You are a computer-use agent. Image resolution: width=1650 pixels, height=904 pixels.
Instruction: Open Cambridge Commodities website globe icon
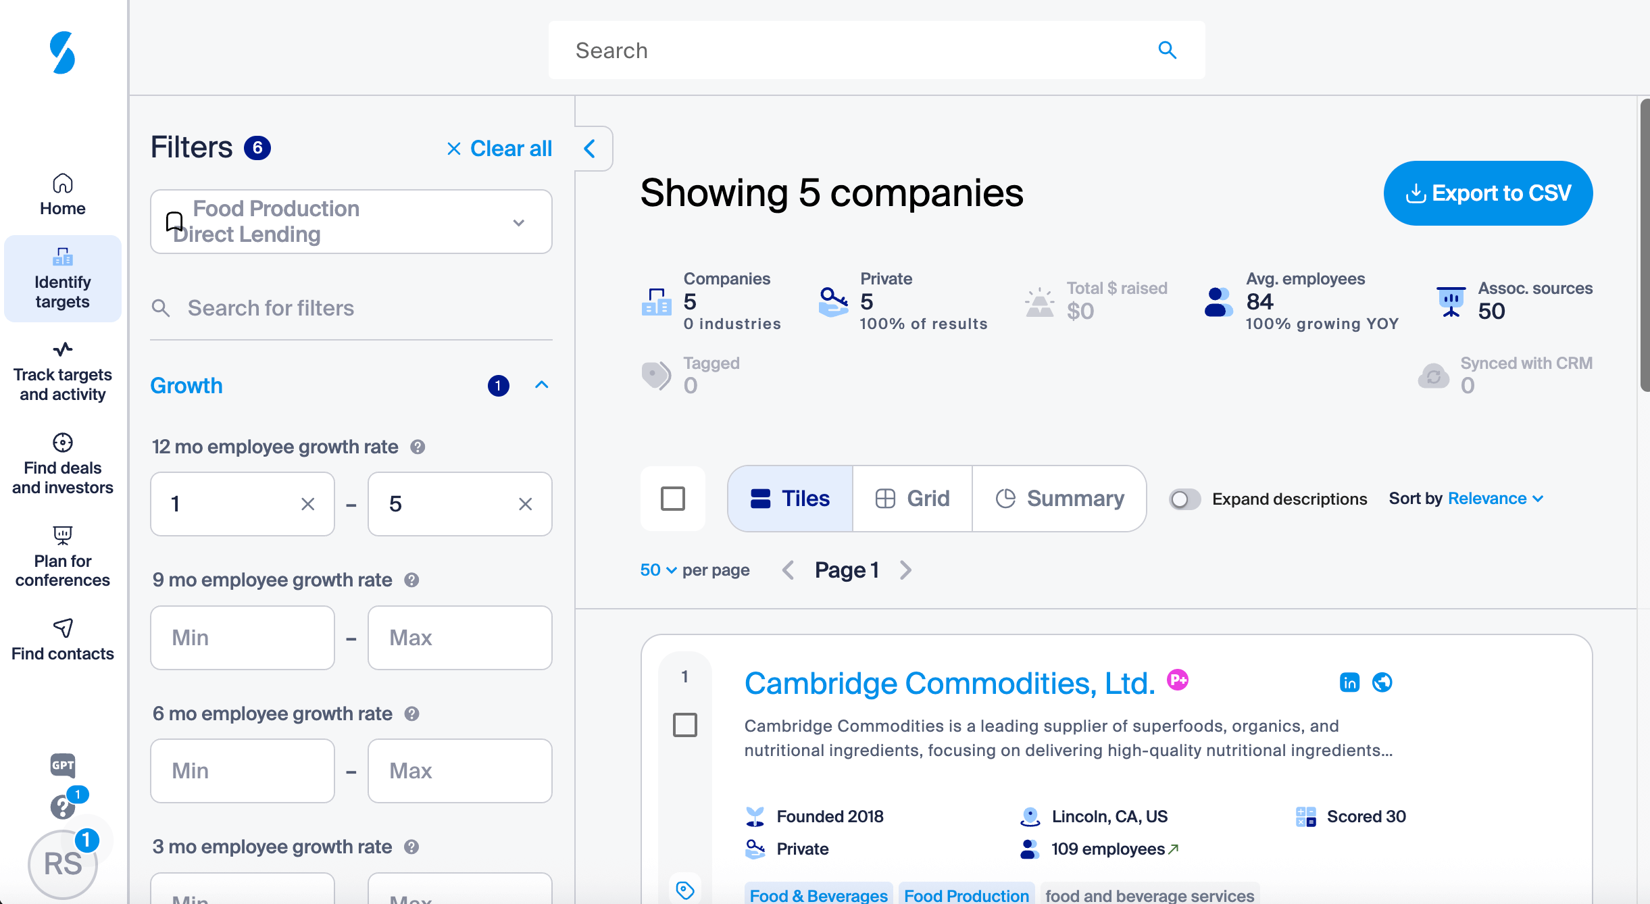[1382, 682]
